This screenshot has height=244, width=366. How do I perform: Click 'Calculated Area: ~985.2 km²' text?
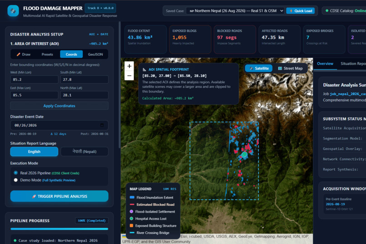[x=168, y=98]
